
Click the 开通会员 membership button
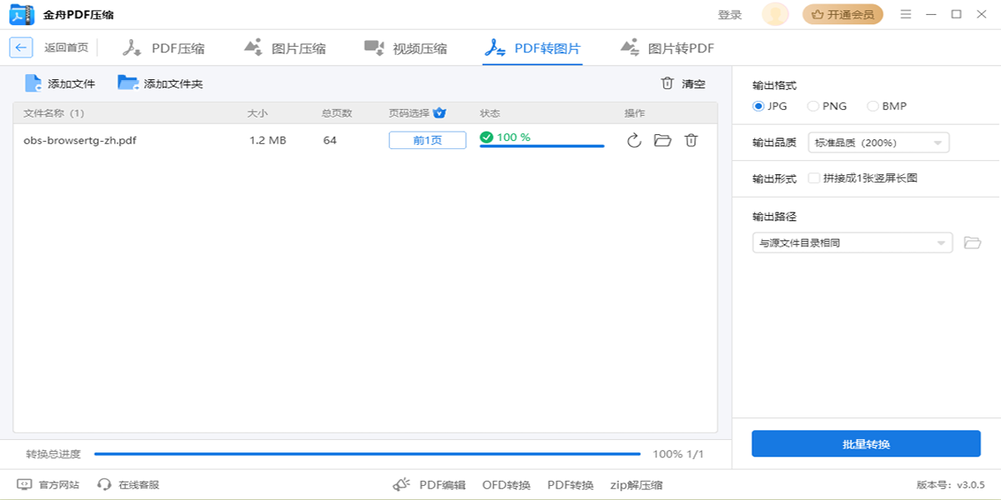coord(843,14)
